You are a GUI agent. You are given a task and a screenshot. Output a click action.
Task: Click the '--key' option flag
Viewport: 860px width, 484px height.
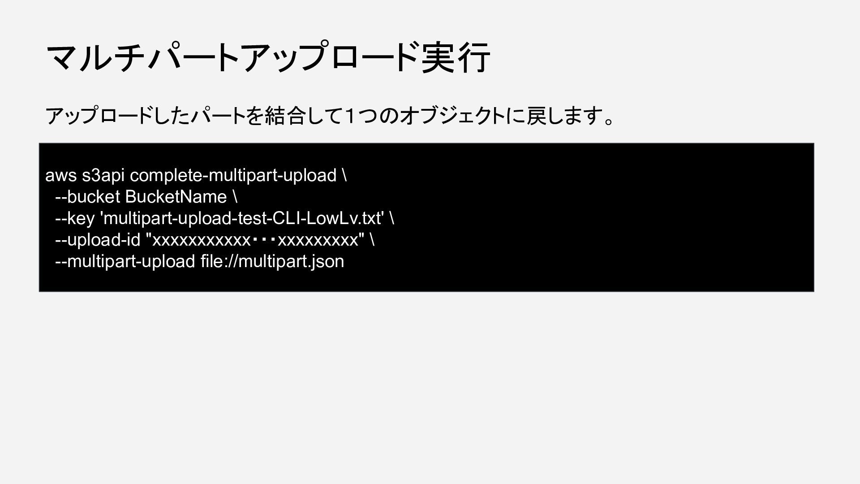75,218
